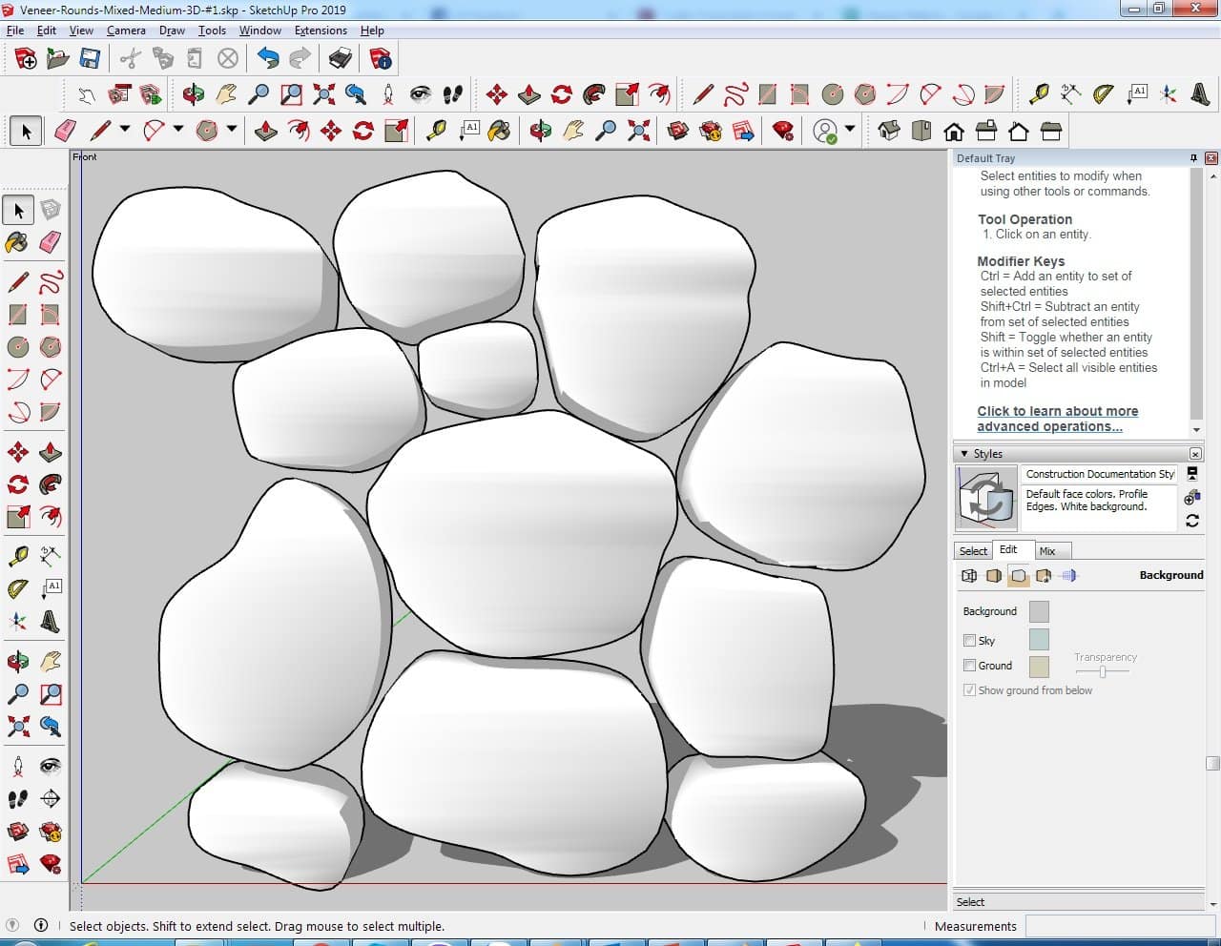
Task: Open the account sign-in dropdown arrow
Action: point(849,129)
